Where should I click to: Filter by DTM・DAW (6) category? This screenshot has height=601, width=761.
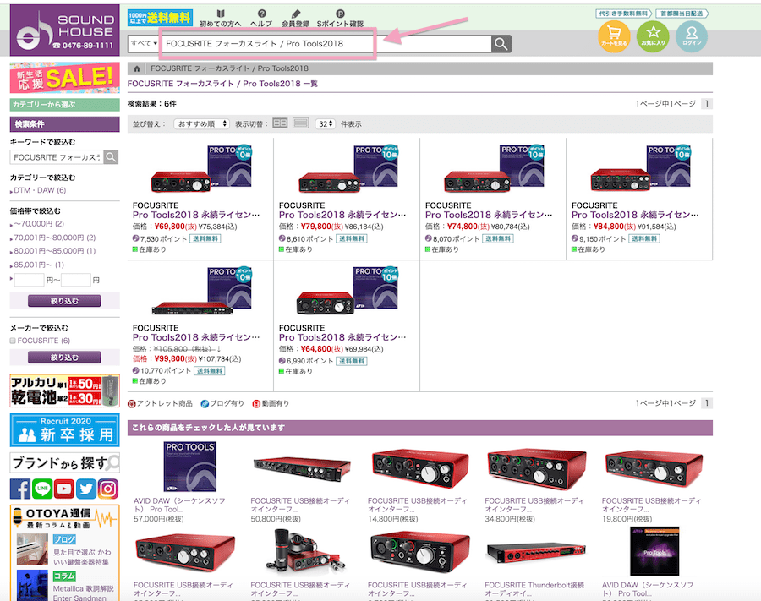40,190
